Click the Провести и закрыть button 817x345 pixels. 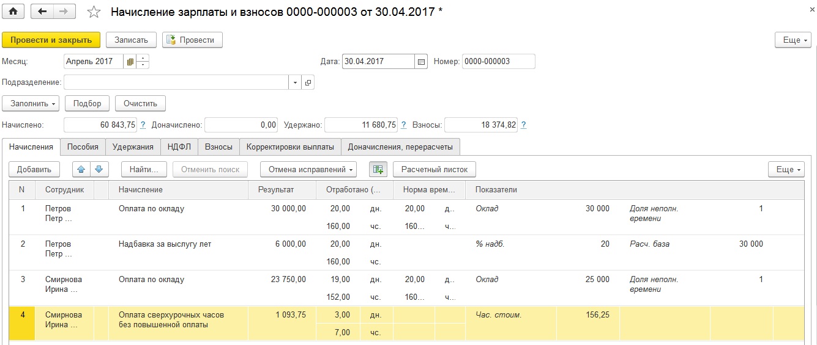coord(51,40)
